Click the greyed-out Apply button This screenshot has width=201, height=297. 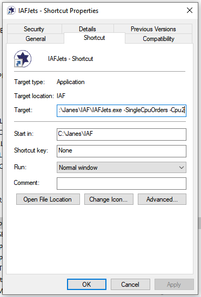pos(174,284)
